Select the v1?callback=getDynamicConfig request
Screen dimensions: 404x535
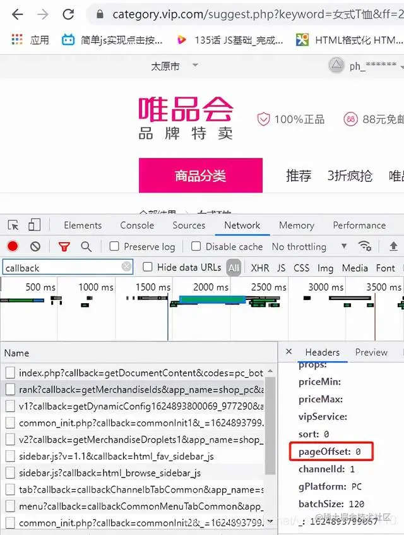[133, 406]
